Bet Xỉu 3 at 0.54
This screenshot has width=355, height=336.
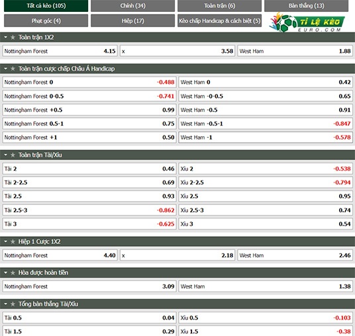266,224
